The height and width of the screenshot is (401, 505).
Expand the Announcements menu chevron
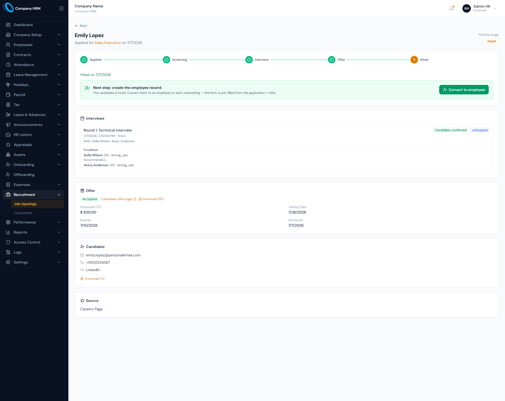pyautogui.click(x=59, y=125)
